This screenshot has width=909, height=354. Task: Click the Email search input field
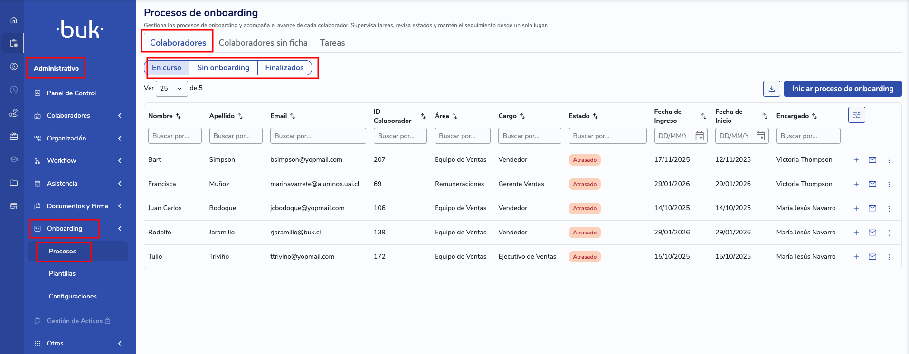click(318, 136)
